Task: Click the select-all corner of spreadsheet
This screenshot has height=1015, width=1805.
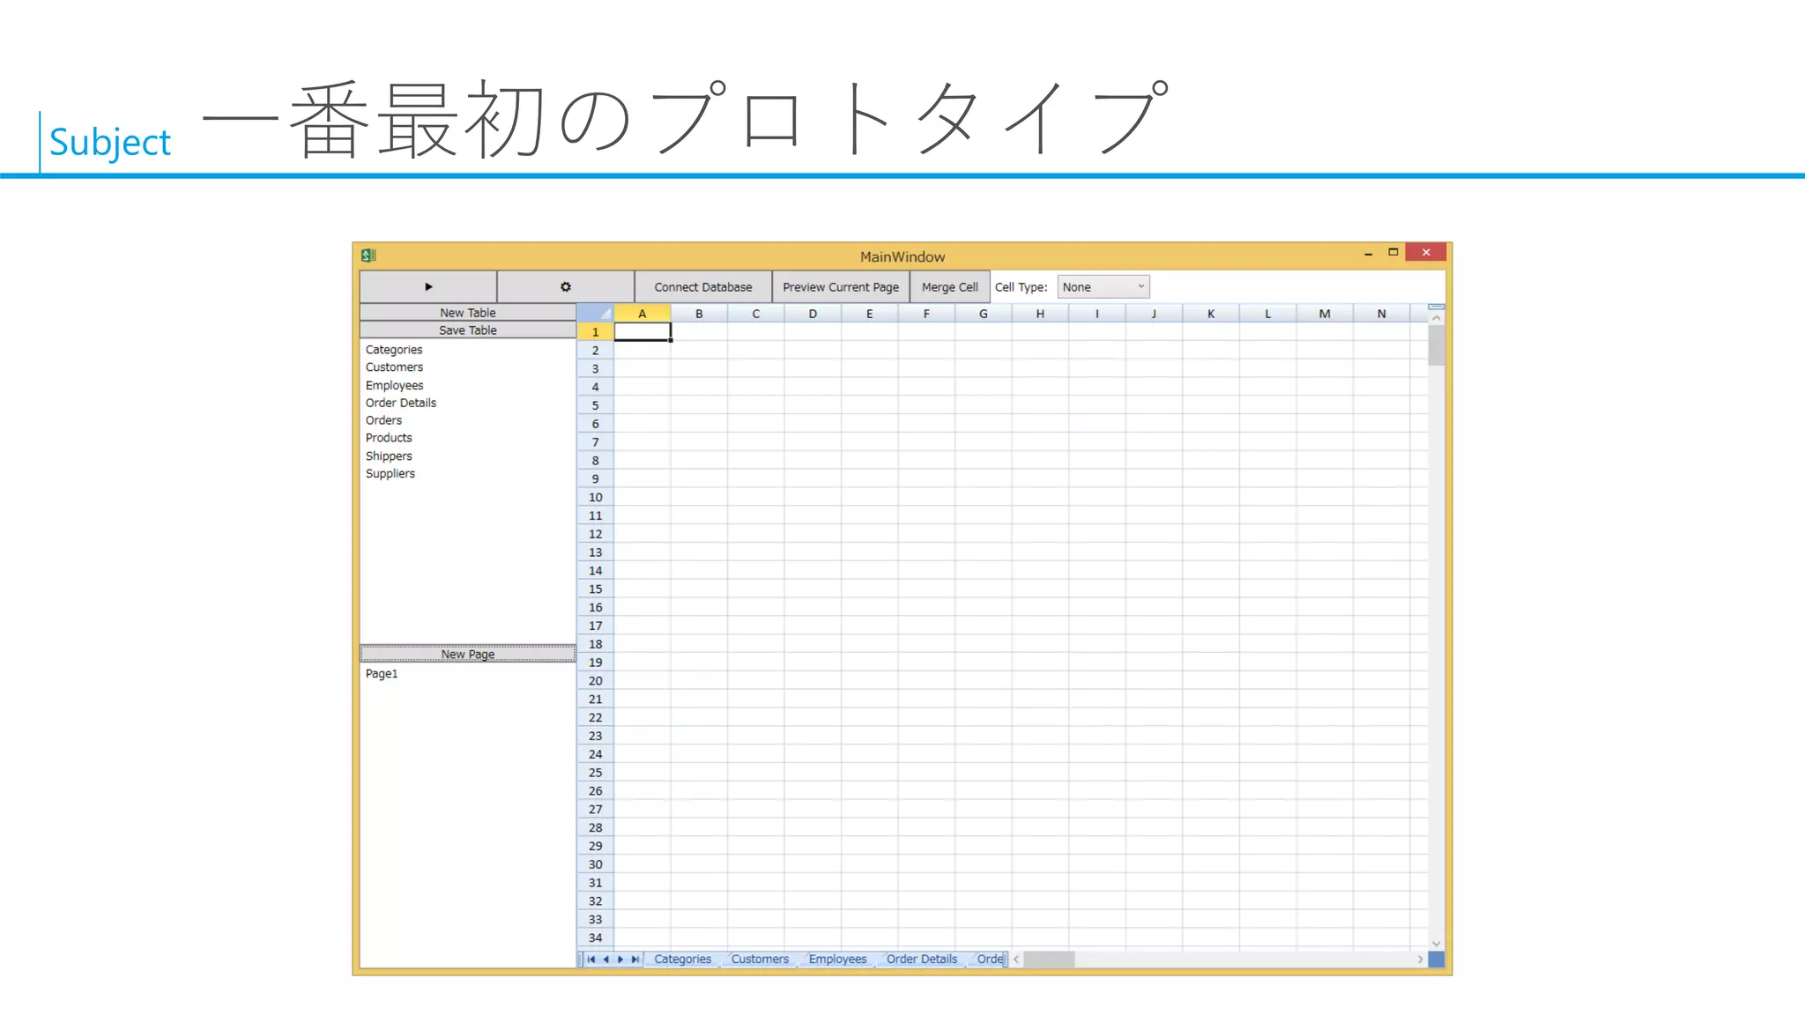Action: coord(596,313)
